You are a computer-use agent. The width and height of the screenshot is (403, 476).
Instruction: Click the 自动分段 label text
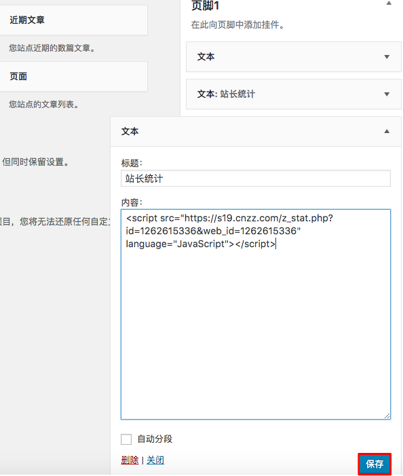pyautogui.click(x=155, y=439)
